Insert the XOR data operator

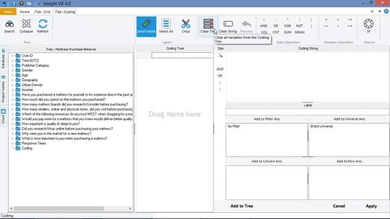288,26
